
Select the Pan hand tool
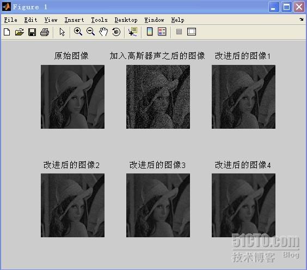(103, 32)
